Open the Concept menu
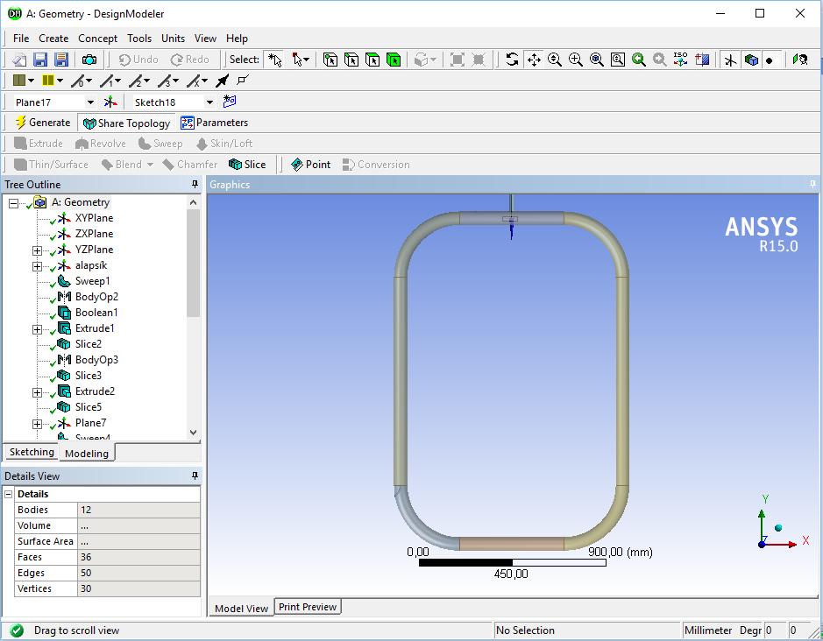Image resolution: width=823 pixels, height=641 pixels. pos(97,39)
